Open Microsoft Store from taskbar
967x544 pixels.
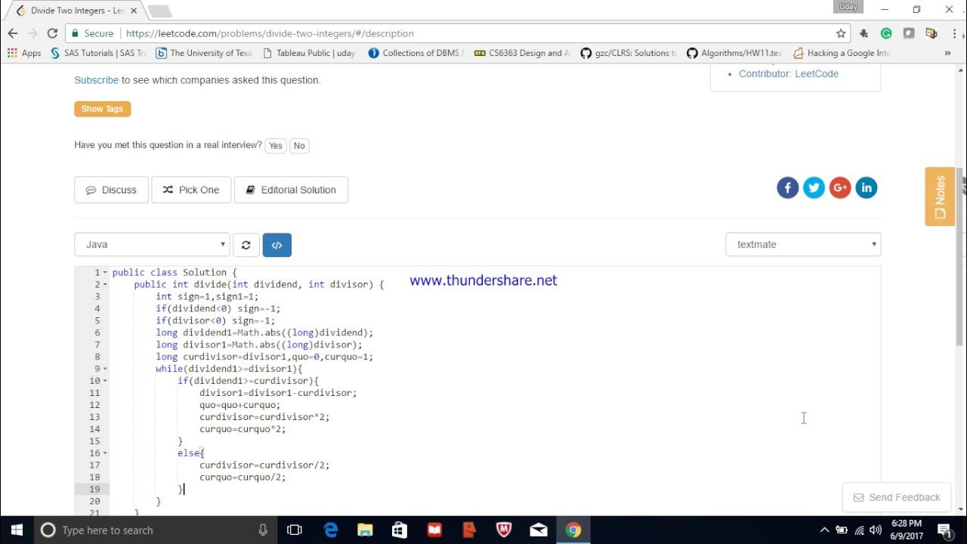pyautogui.click(x=400, y=530)
